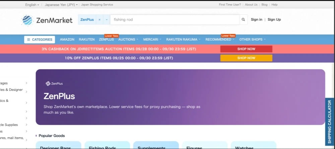Open the Help link
This screenshot has height=149, width=335.
[274, 5]
